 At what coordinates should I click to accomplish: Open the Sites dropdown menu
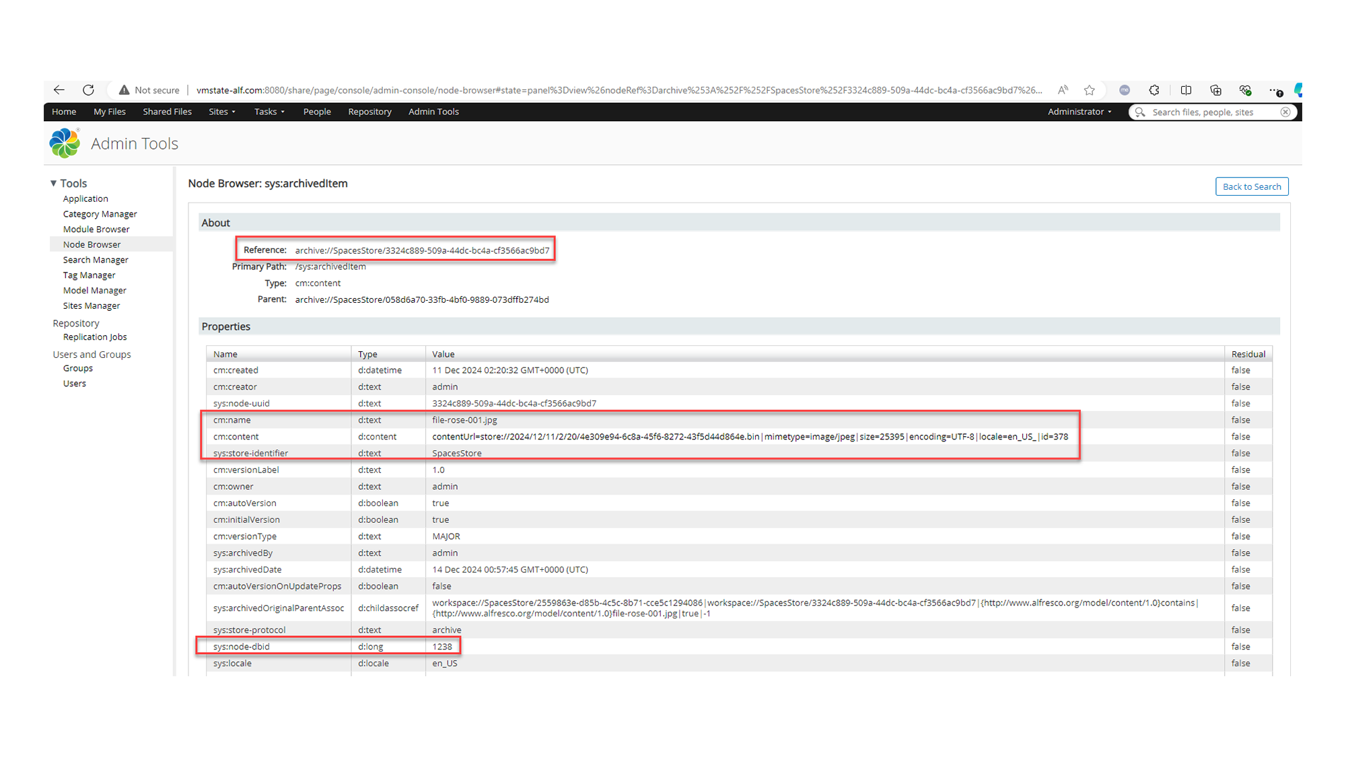(x=221, y=112)
